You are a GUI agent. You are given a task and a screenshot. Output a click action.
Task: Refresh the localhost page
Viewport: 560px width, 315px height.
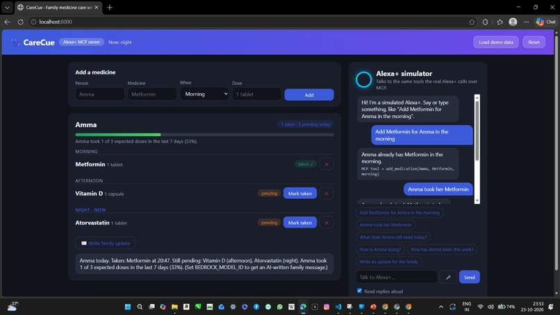tap(21, 22)
